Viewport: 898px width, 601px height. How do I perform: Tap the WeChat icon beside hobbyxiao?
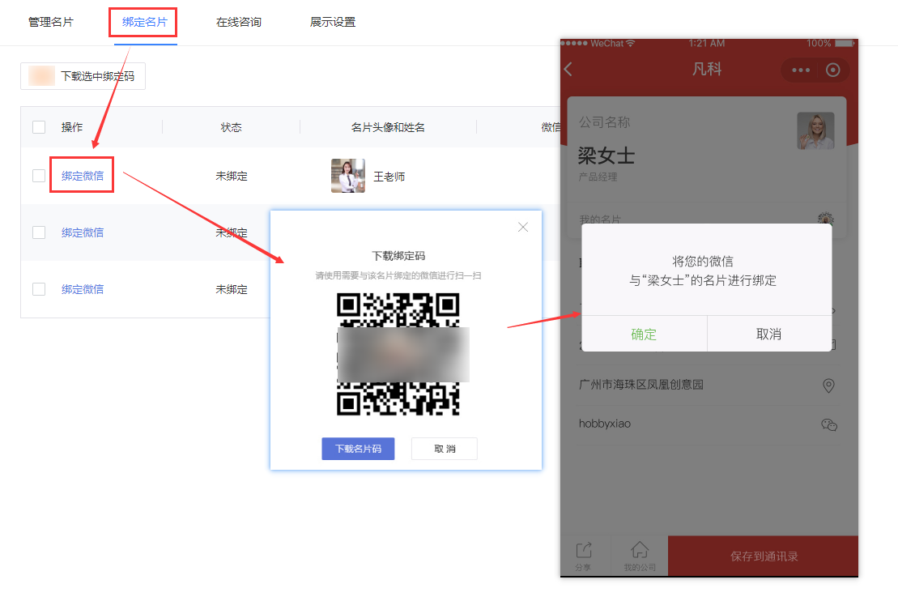828,424
